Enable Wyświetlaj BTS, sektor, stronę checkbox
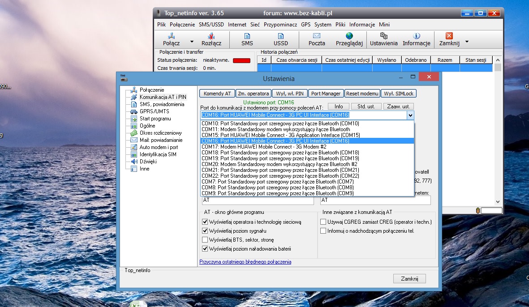 [x=205, y=240]
